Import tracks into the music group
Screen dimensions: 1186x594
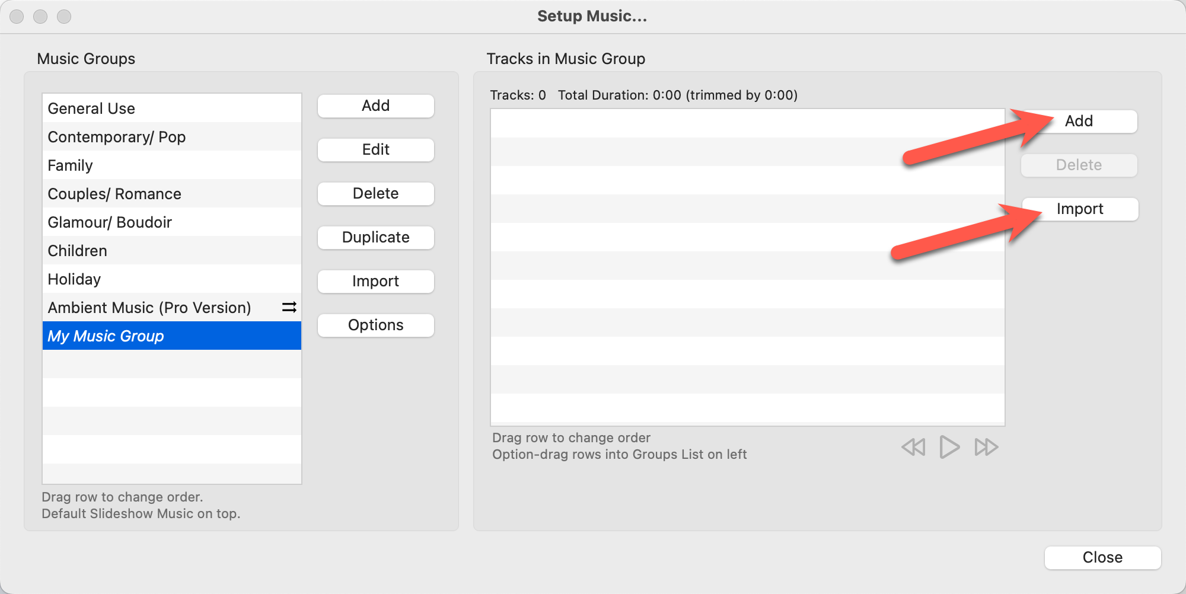click(1080, 209)
